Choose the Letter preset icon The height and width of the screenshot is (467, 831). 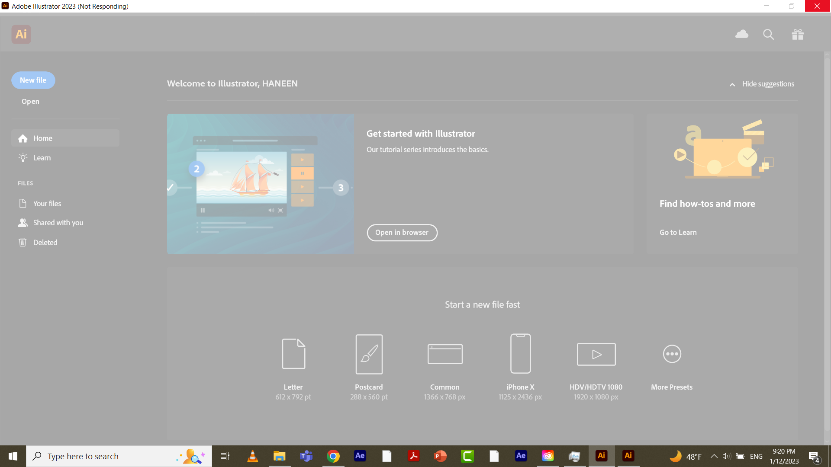[x=293, y=354]
